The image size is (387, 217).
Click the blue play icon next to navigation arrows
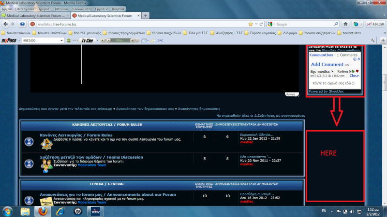[22, 24]
